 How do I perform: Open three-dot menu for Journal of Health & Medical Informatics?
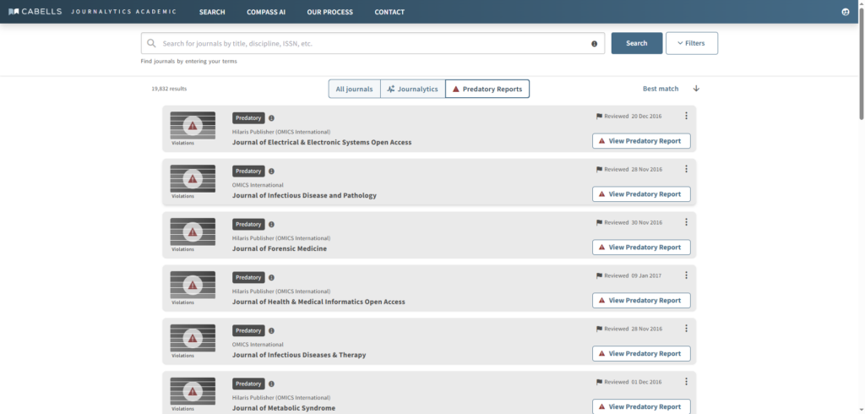pos(686,275)
